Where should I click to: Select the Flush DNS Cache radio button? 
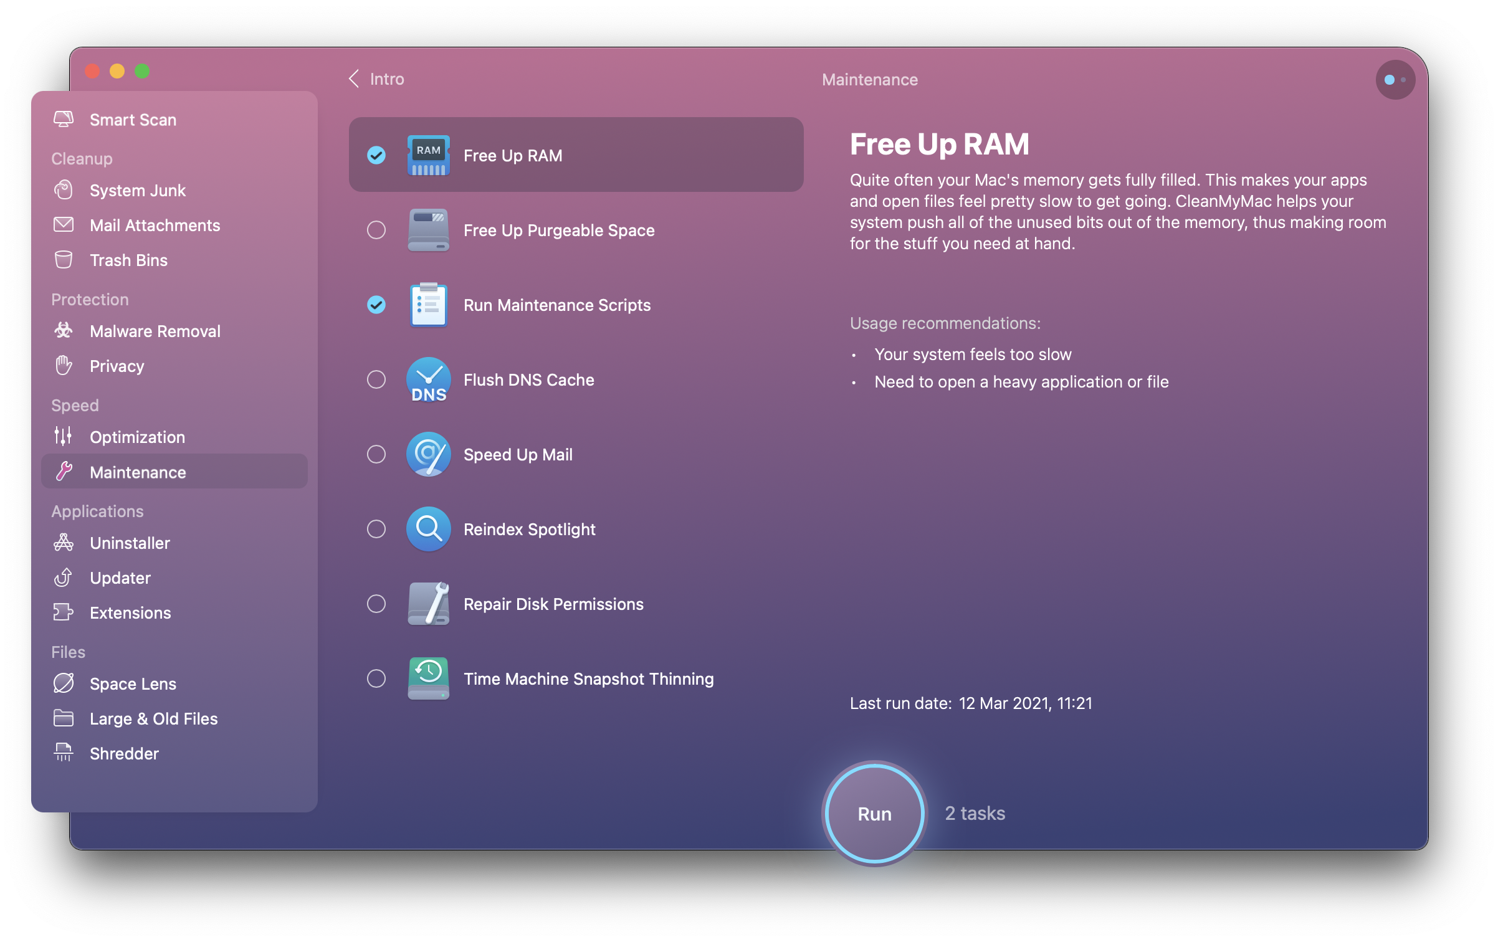tap(376, 380)
